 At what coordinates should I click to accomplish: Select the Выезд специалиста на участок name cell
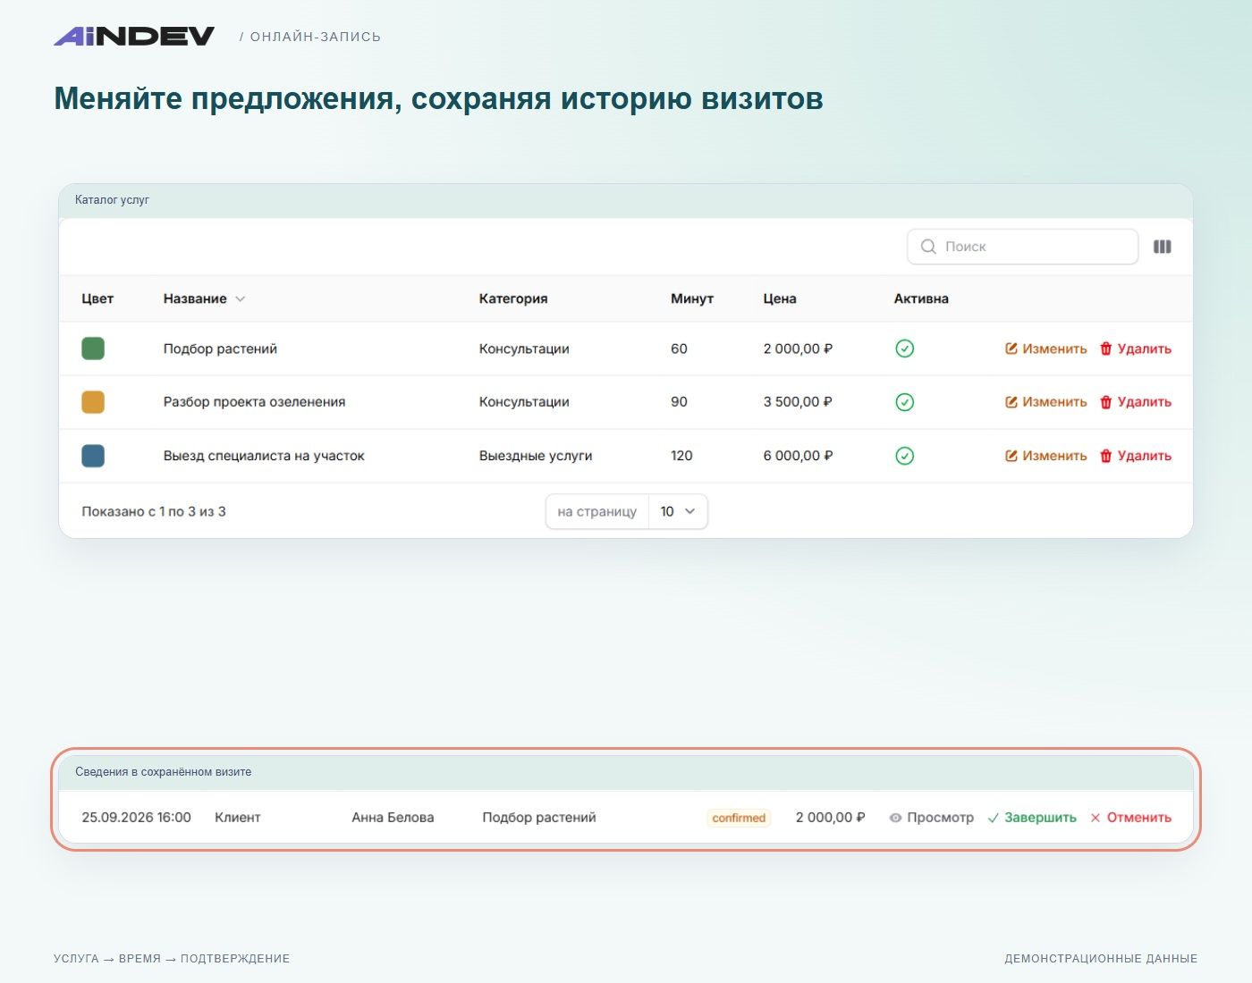[x=264, y=456]
